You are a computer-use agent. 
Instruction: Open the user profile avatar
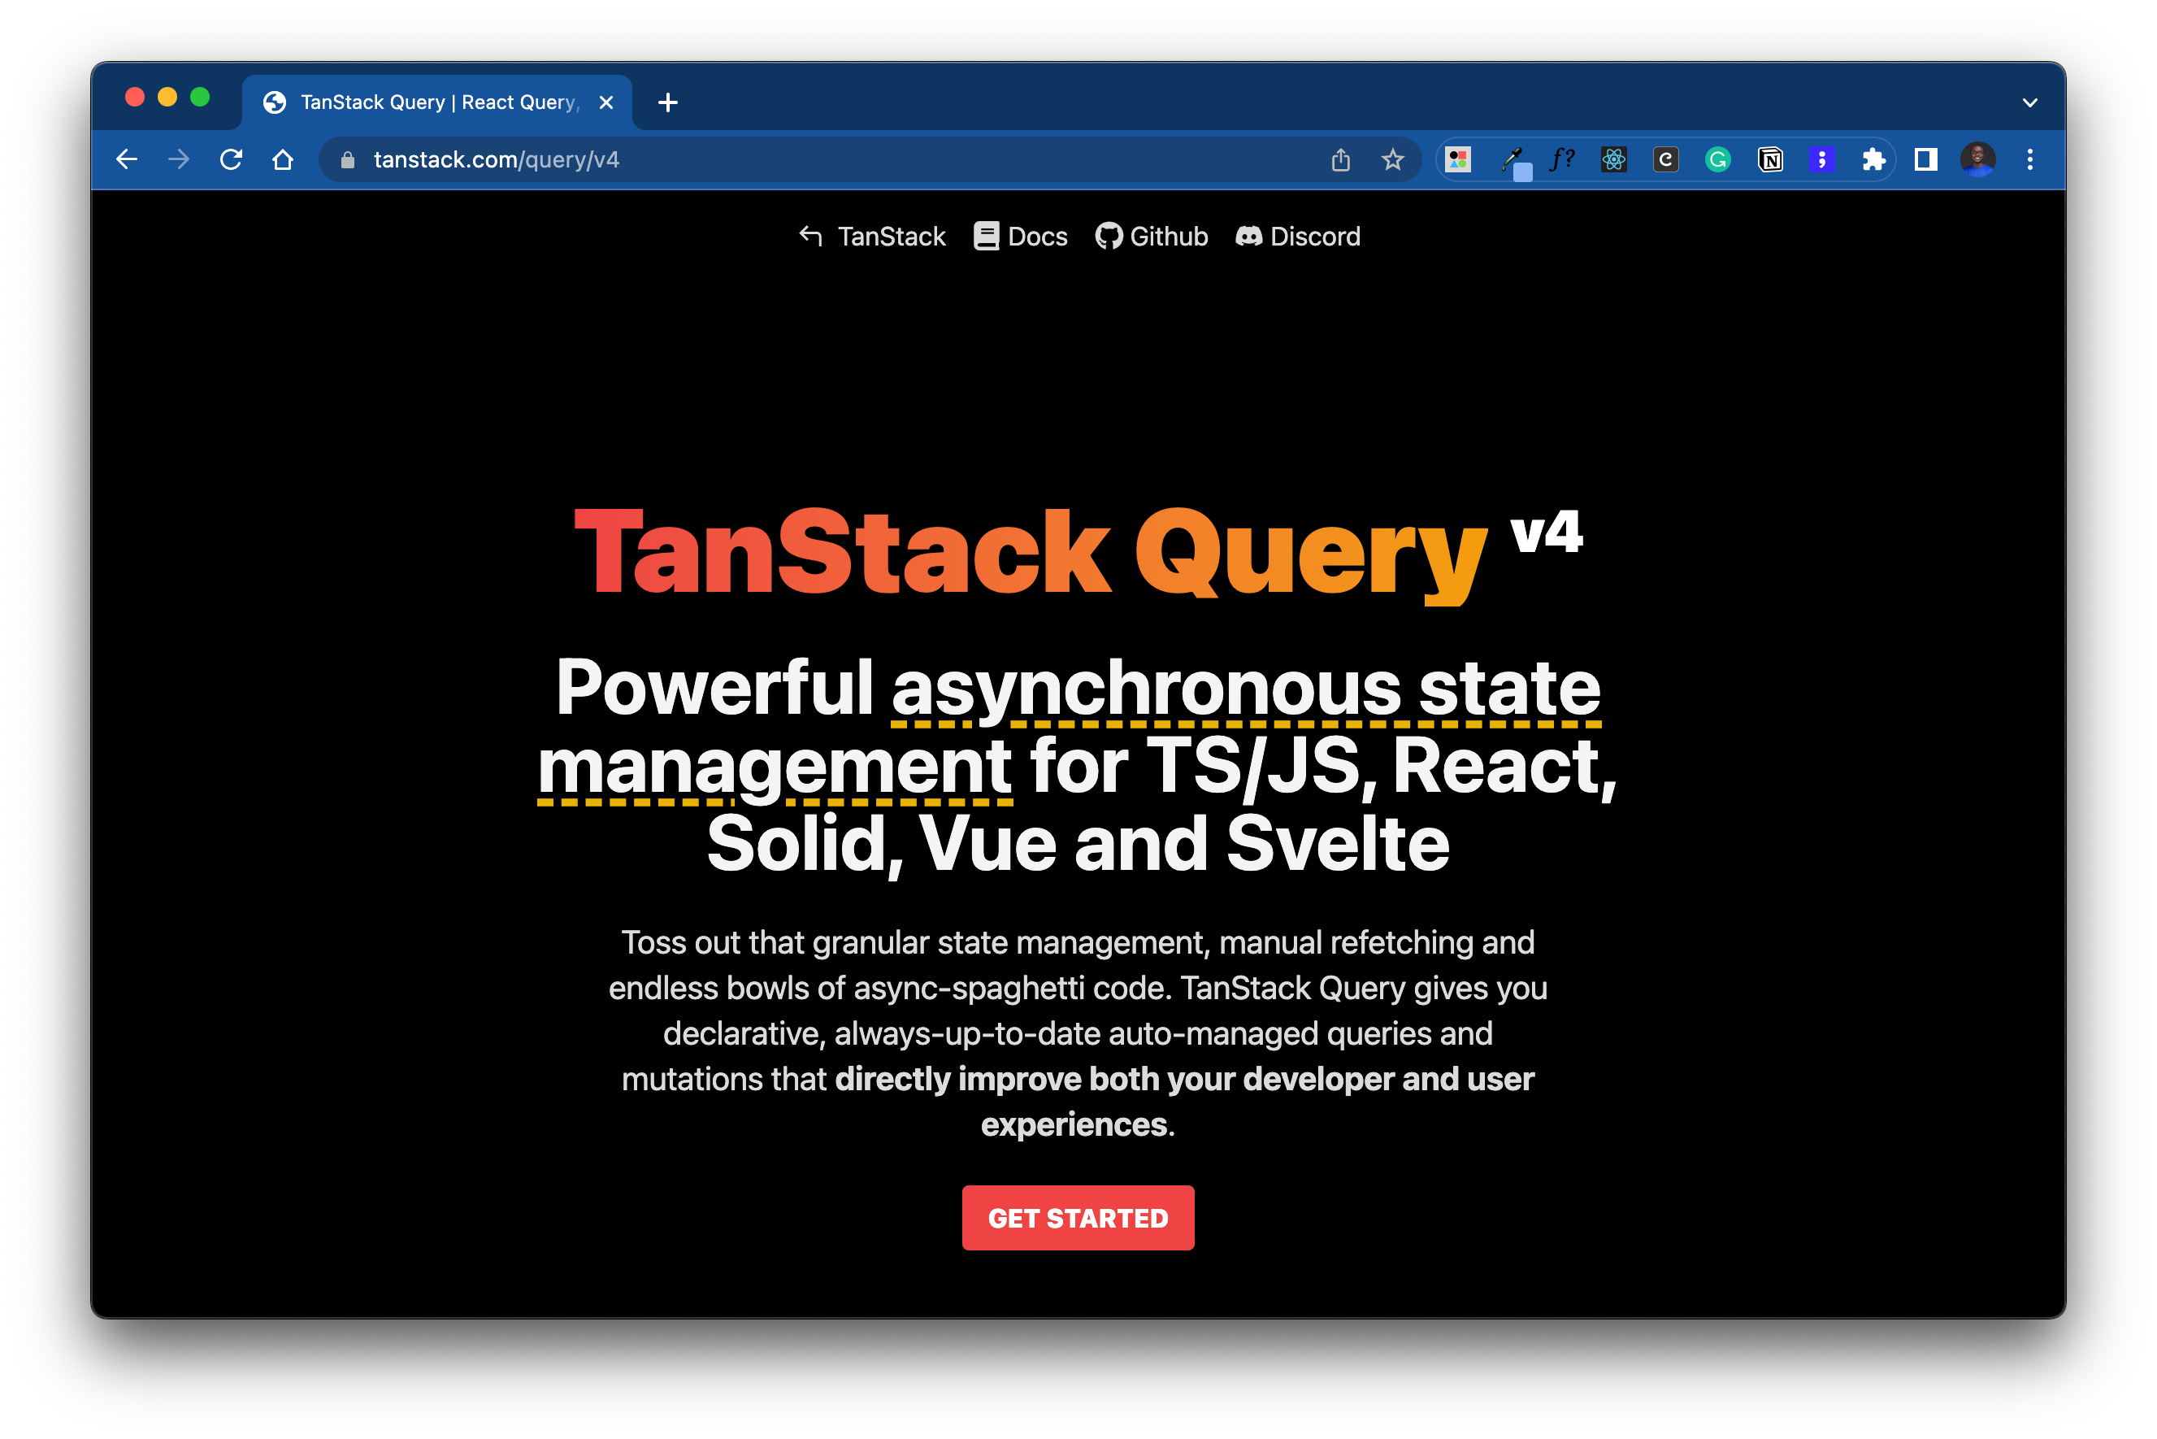[x=1978, y=159]
